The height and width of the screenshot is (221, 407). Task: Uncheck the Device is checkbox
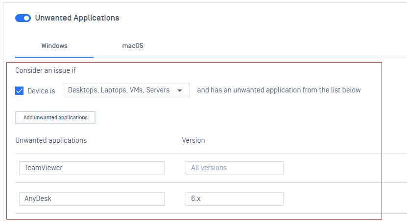click(20, 90)
